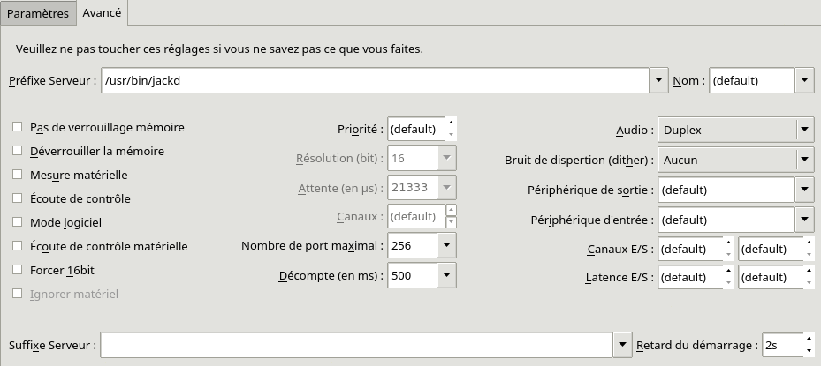
Task: Expand Bruit de dispertion dither dropdown
Action: pyautogui.click(x=803, y=160)
